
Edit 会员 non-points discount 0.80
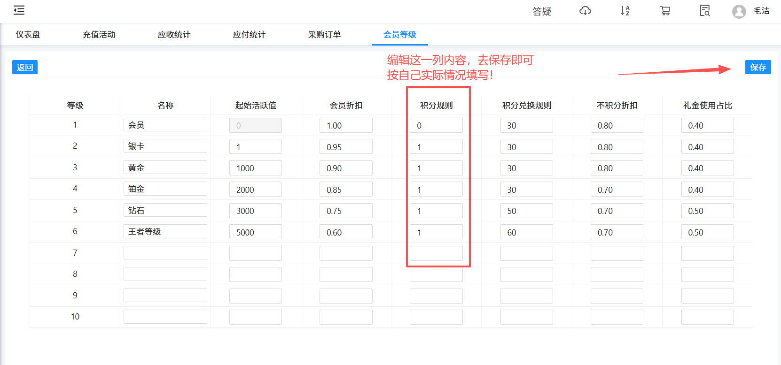tap(617, 125)
